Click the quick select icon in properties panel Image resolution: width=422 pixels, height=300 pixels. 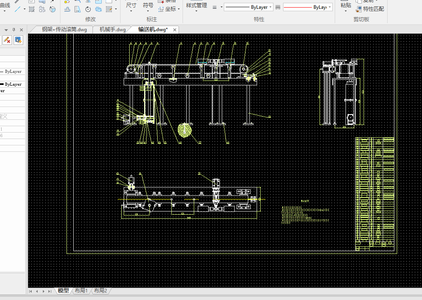pyautogui.click(x=18, y=40)
